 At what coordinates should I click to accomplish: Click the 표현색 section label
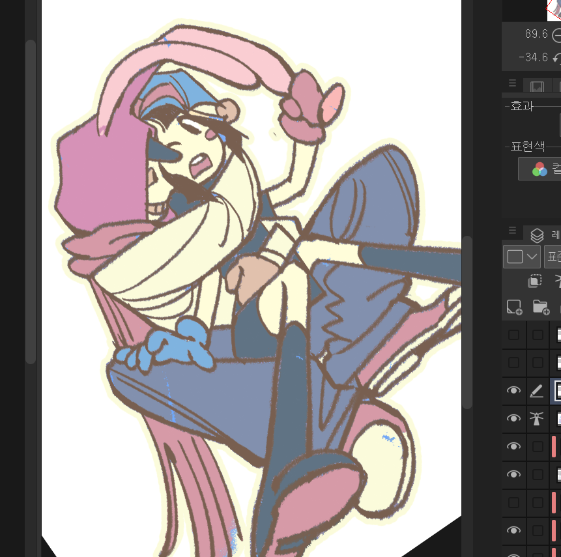528,147
